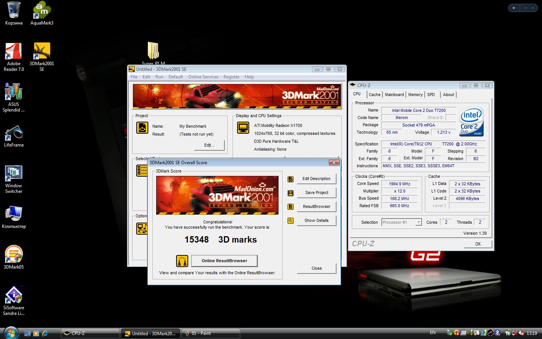Click the muted volume tray icon
Viewport: 542px width, 339px height.
click(x=522, y=333)
